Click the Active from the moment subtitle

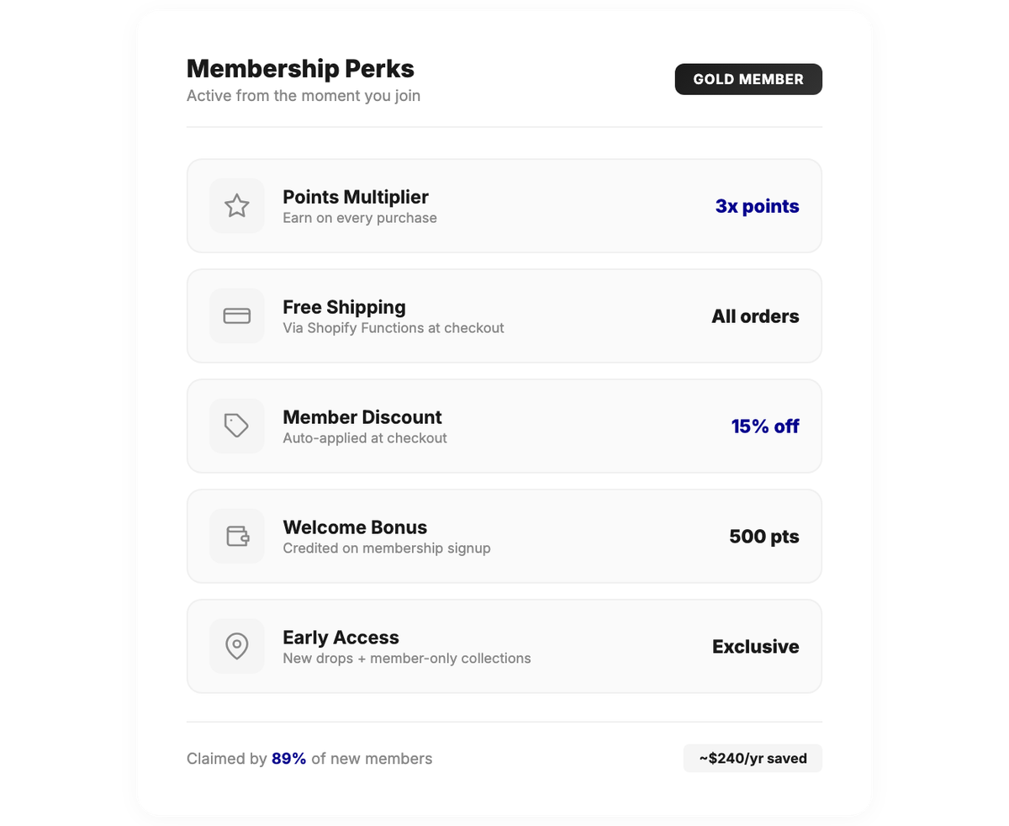click(304, 95)
